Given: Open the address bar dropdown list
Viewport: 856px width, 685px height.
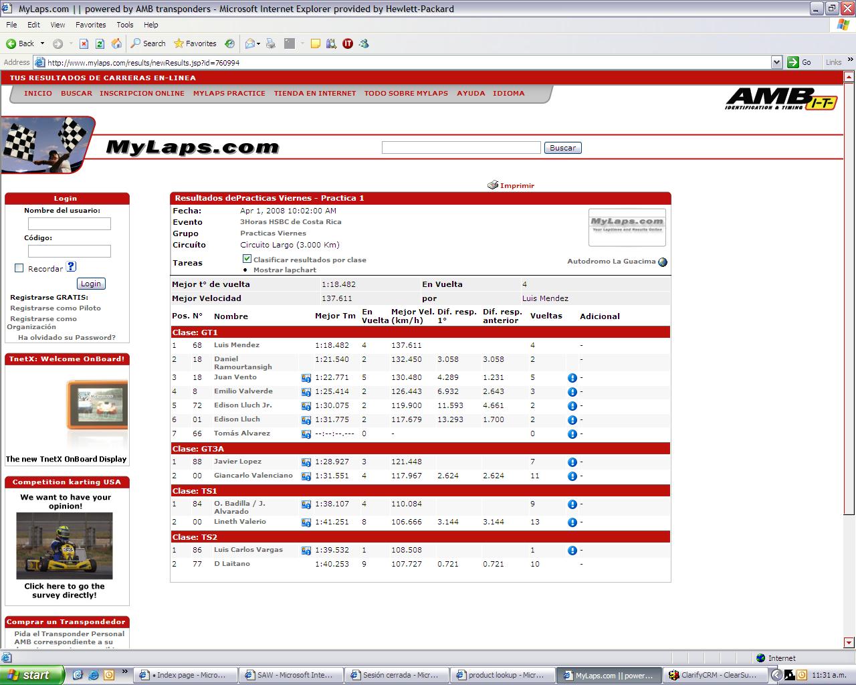Looking at the screenshot, I should coord(776,62).
